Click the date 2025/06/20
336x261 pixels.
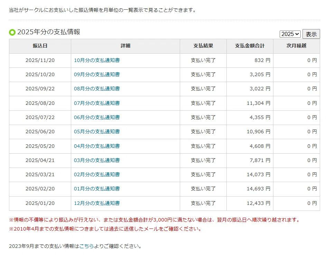tap(40, 132)
